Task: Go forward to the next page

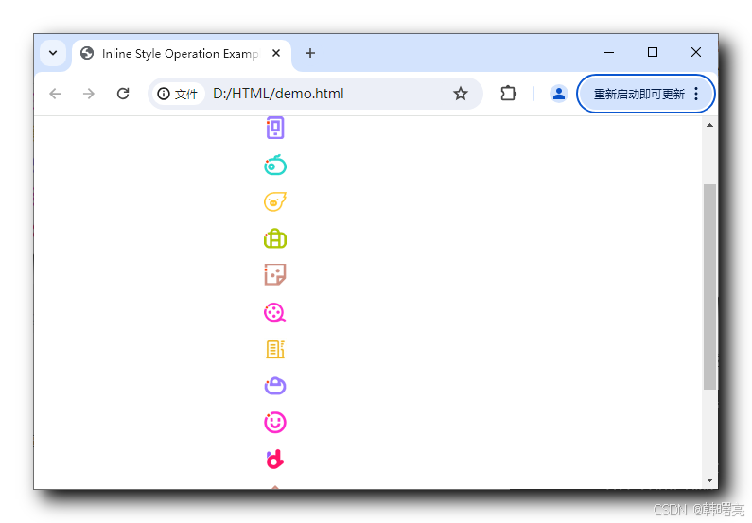Action: pyautogui.click(x=89, y=94)
